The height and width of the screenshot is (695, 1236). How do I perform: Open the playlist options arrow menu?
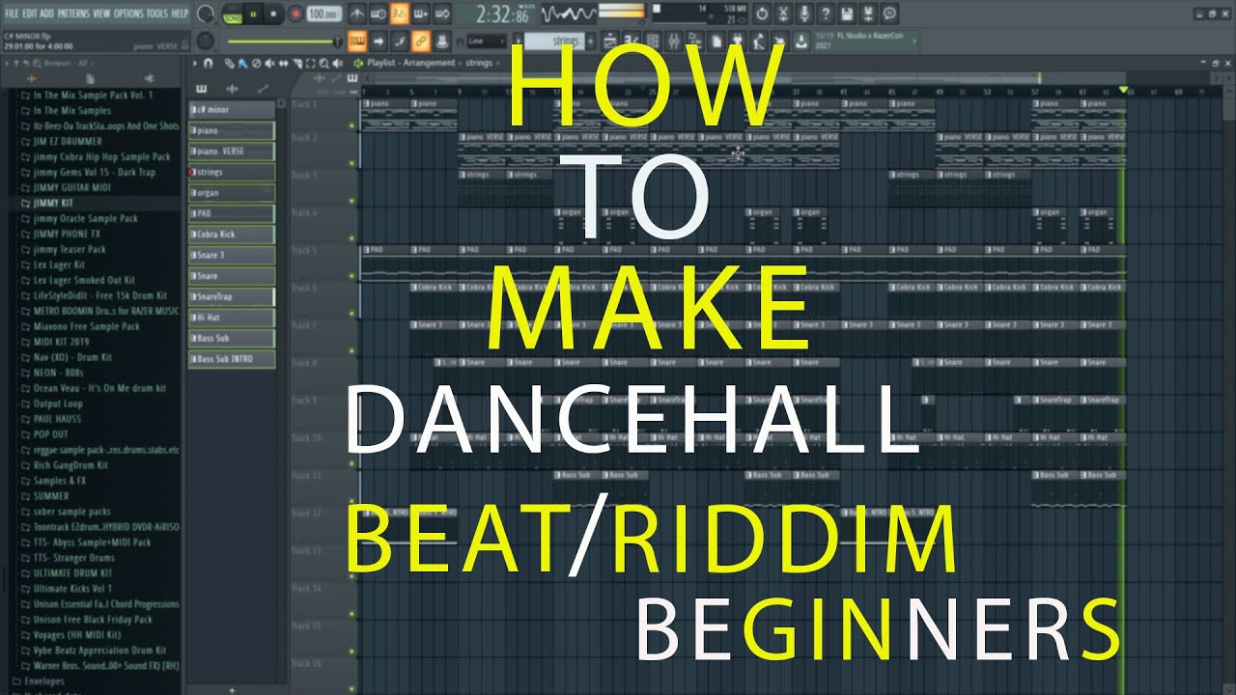(195, 63)
